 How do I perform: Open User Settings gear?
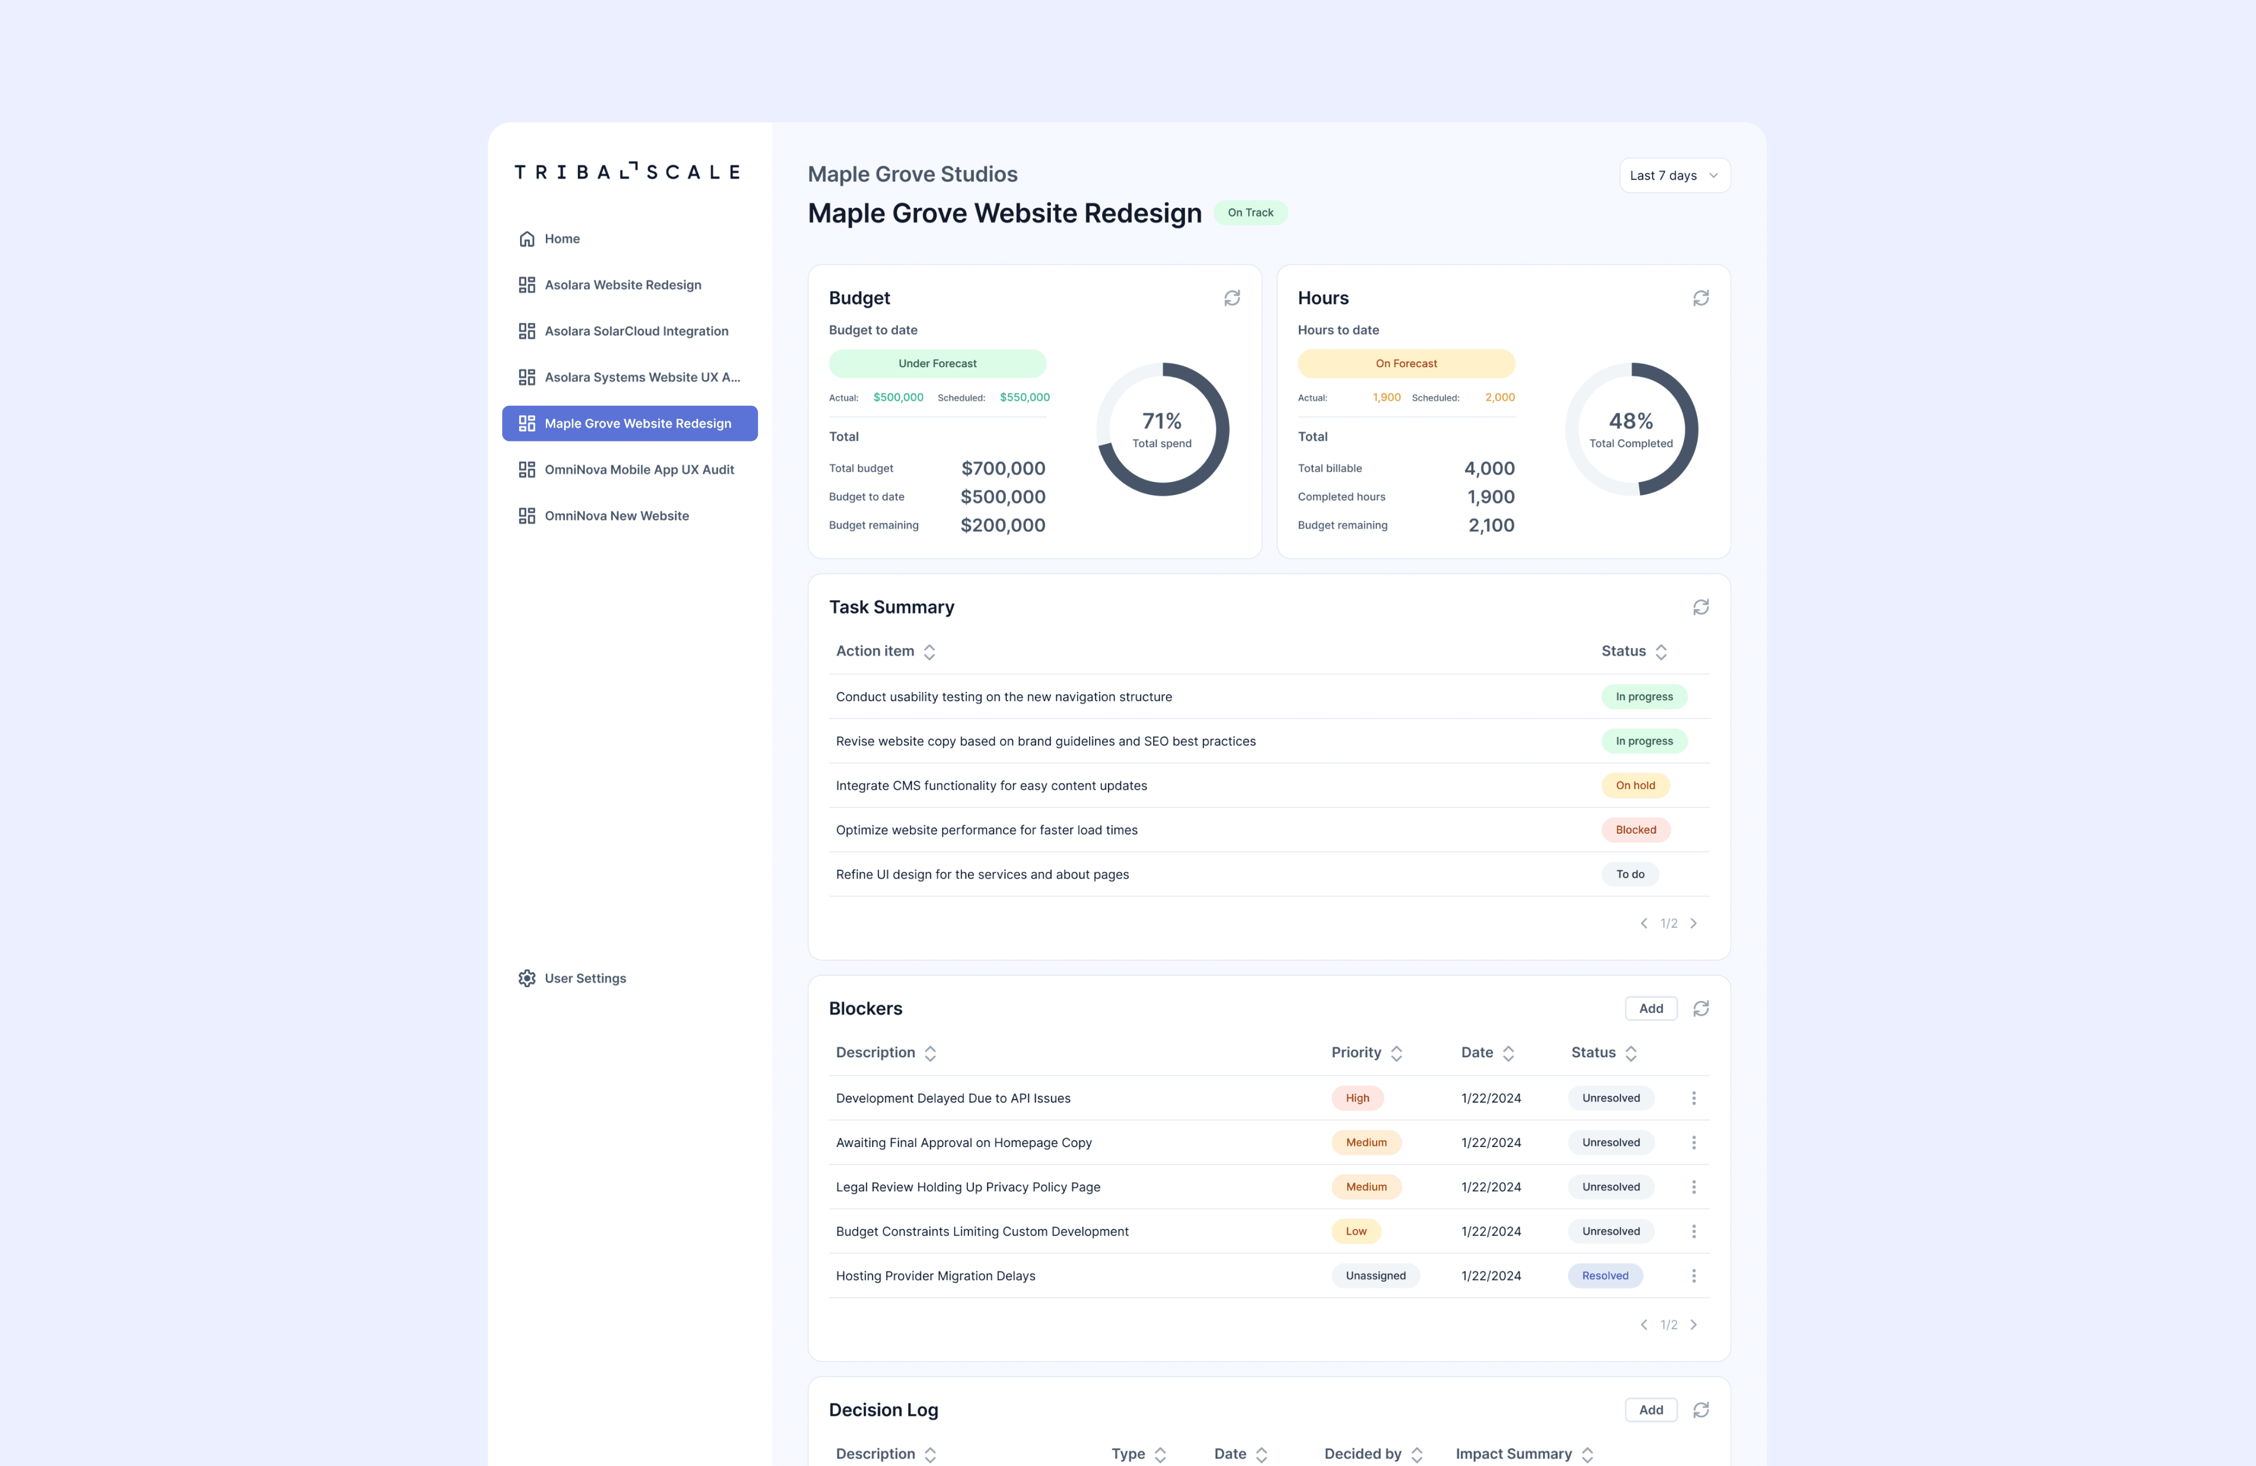527,978
